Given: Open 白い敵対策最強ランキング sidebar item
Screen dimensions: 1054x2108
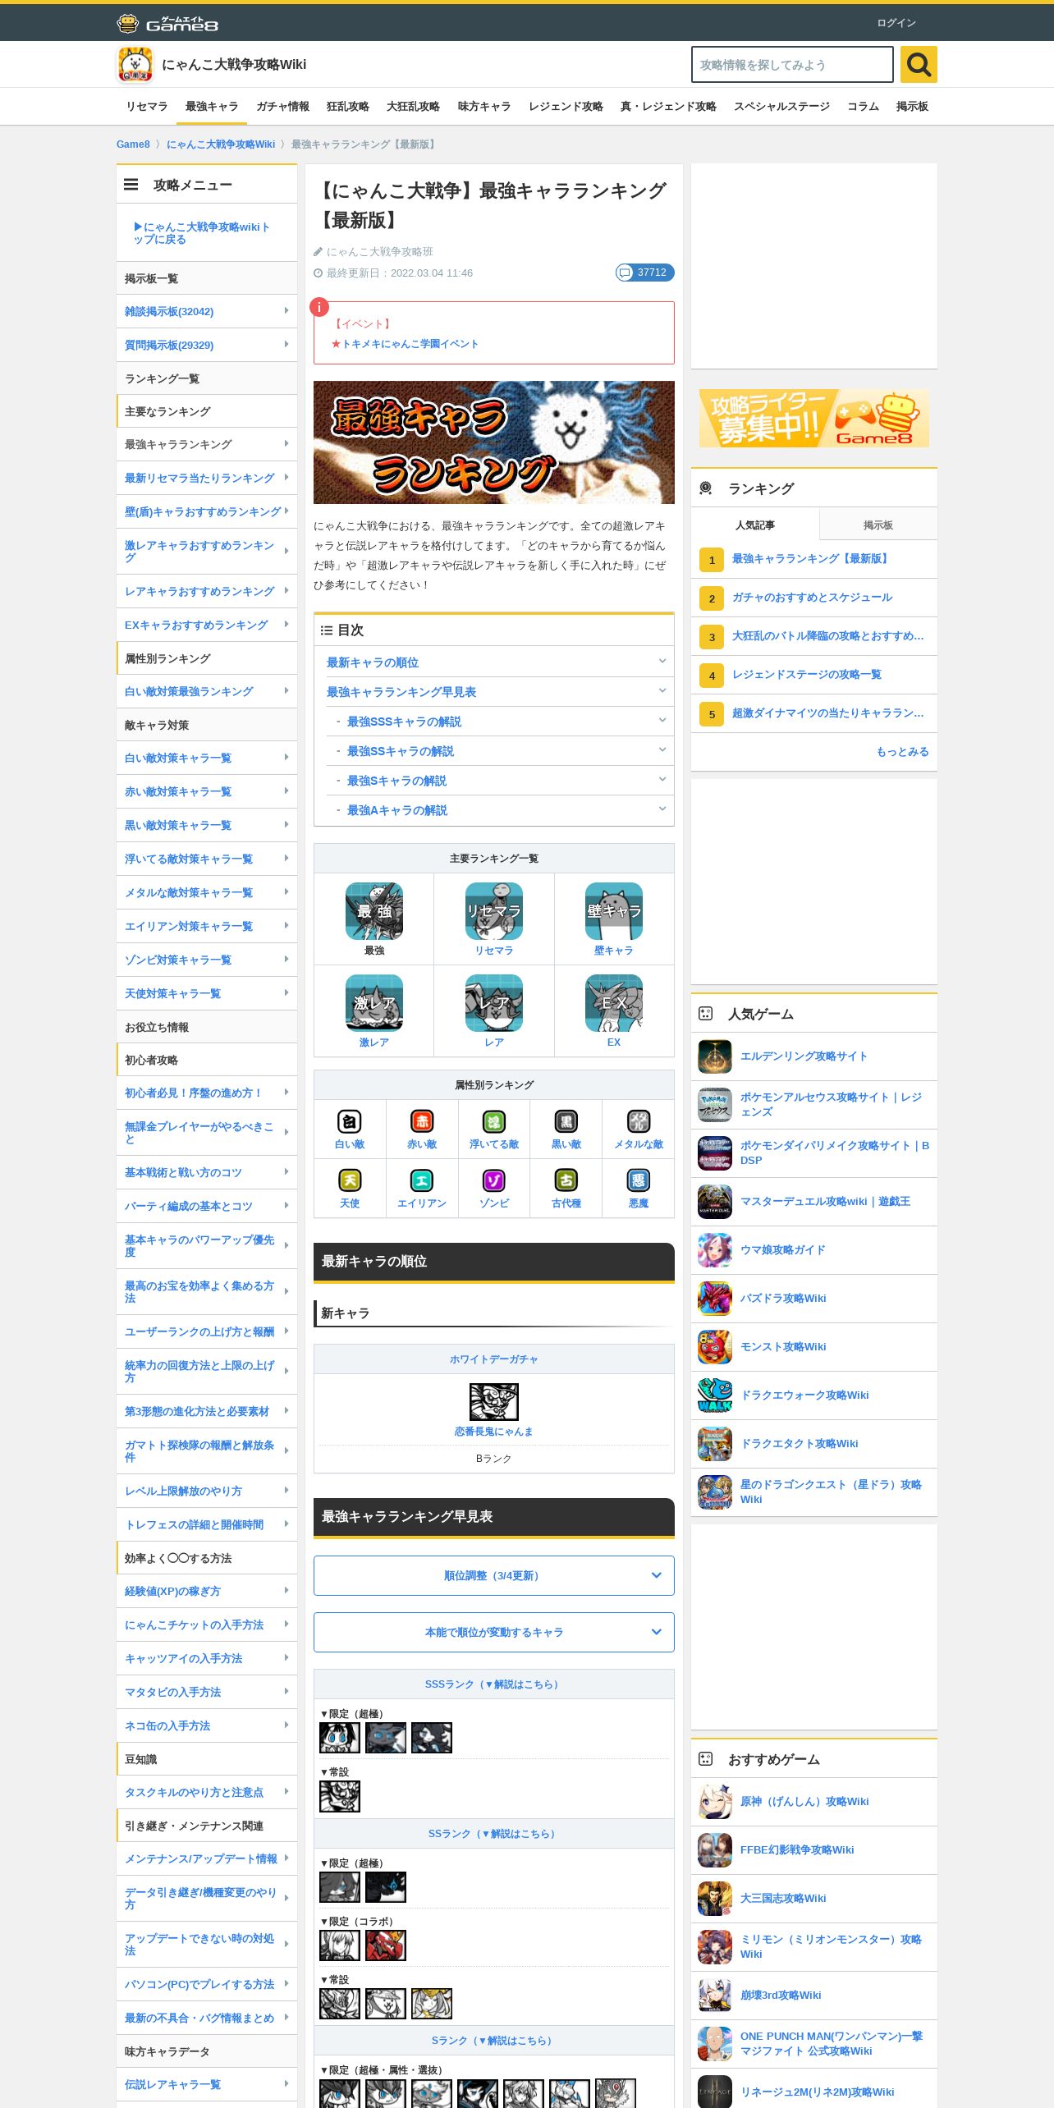Looking at the screenshot, I should tap(206, 691).
